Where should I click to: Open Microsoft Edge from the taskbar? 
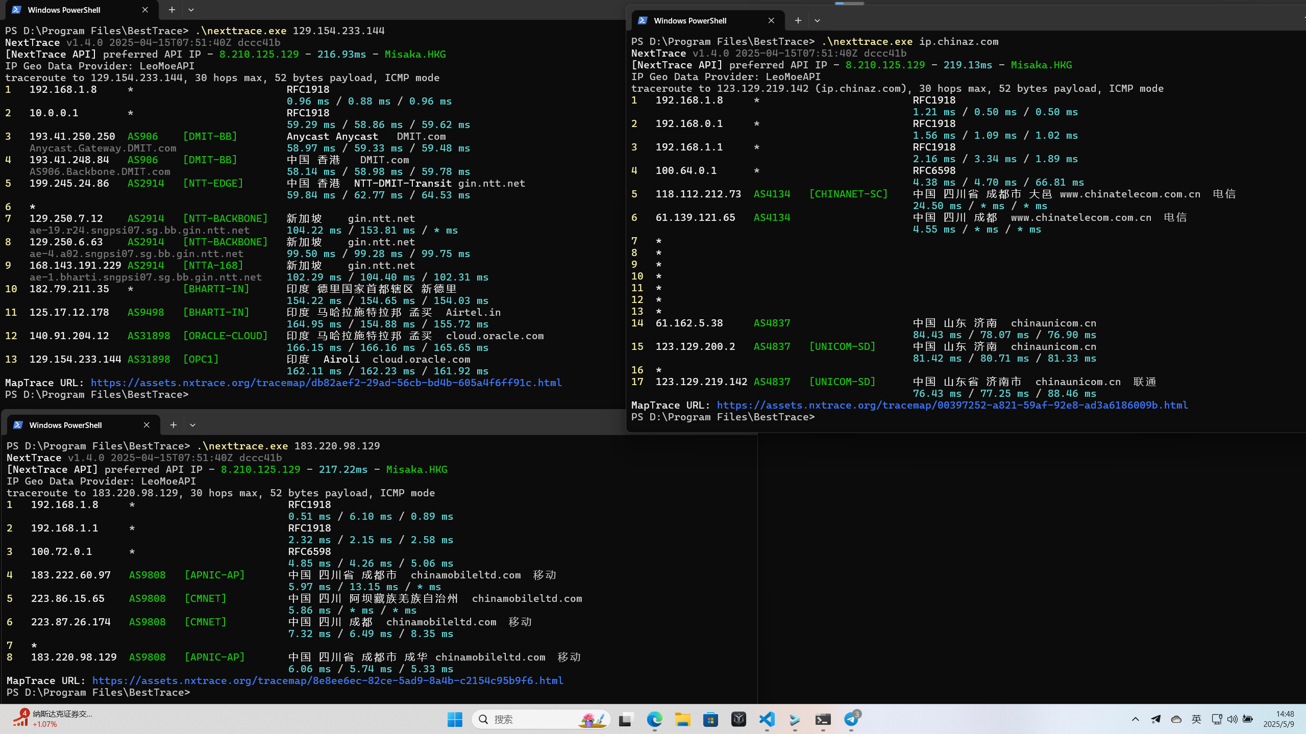coord(654,719)
